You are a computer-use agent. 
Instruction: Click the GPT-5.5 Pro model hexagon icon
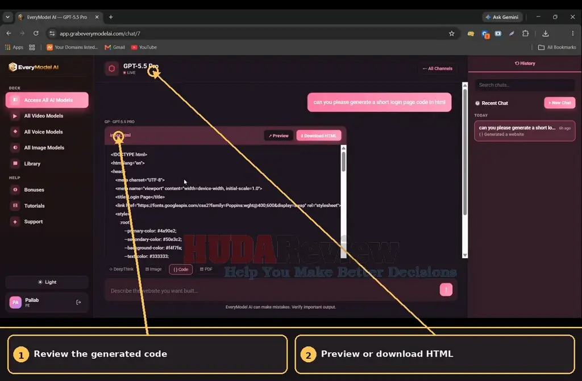point(111,68)
